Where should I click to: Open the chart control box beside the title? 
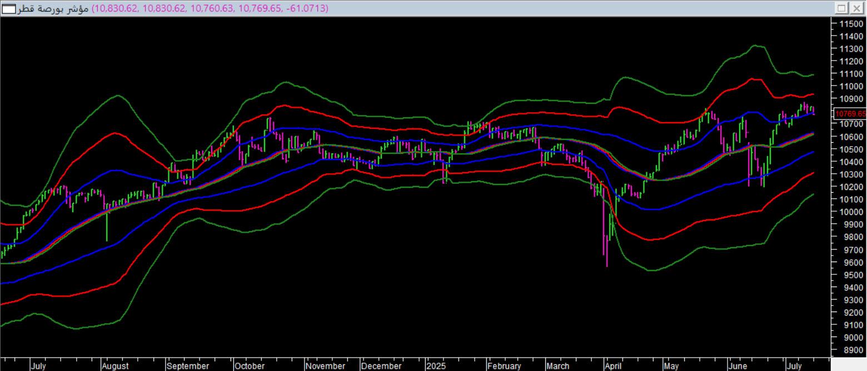pyautogui.click(x=10, y=8)
